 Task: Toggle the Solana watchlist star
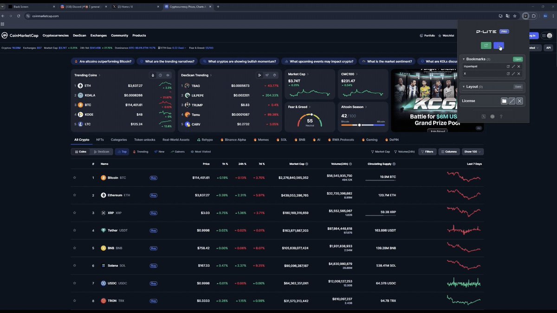74,266
